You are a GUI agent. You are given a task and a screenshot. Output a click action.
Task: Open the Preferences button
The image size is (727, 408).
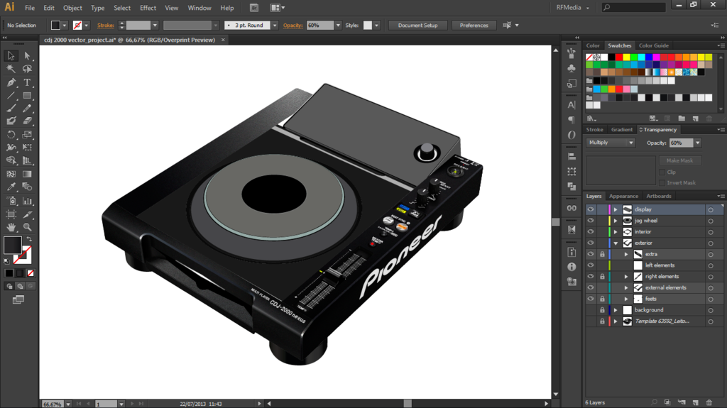474,25
